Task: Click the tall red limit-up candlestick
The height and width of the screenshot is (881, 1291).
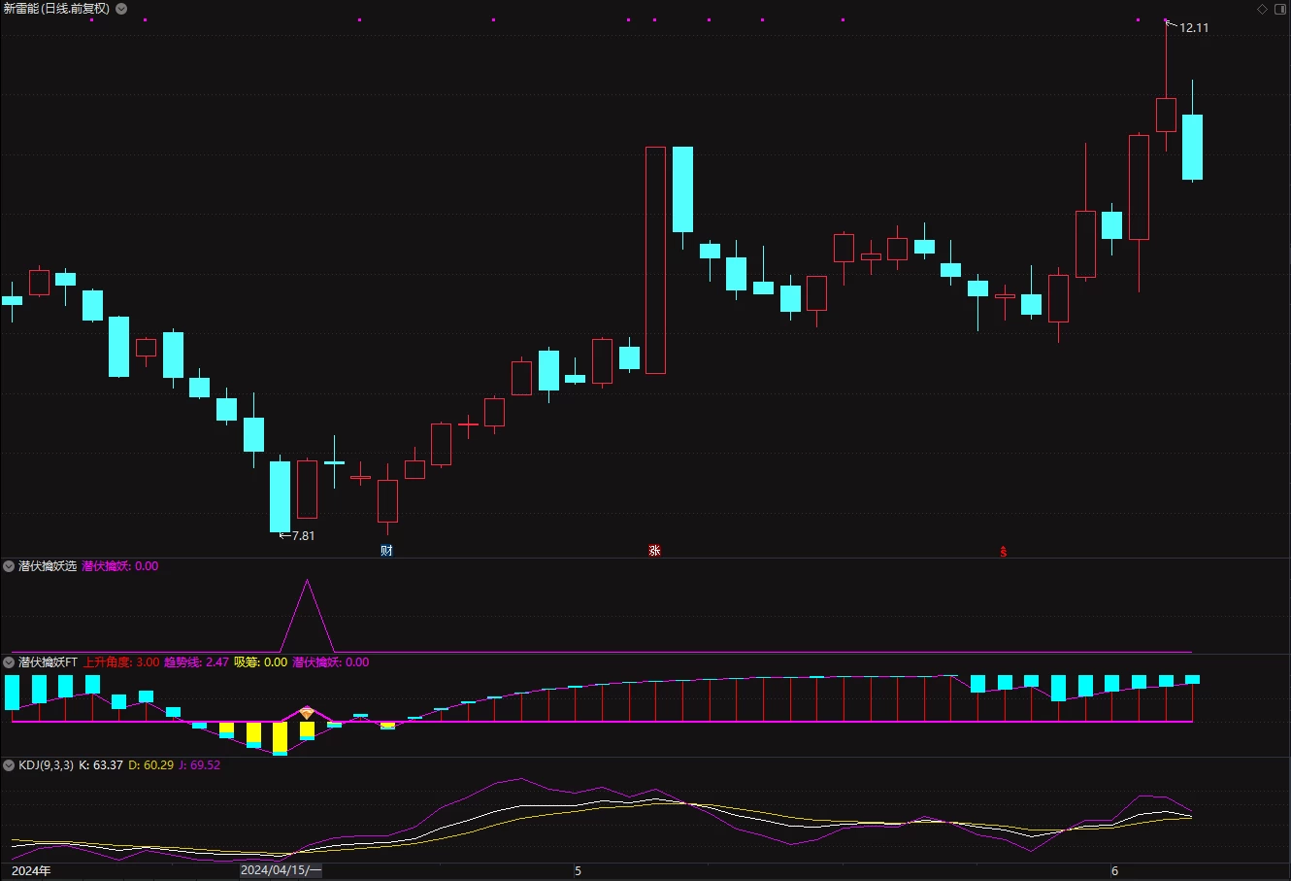Action: click(x=655, y=260)
